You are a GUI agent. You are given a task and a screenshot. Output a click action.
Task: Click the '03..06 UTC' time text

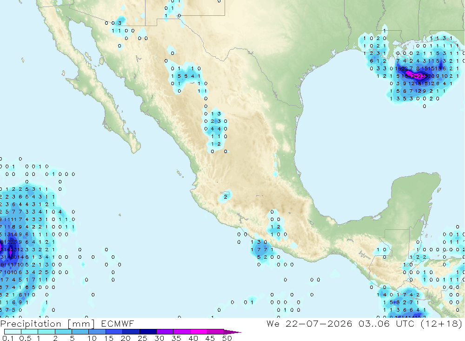[x=386, y=323]
